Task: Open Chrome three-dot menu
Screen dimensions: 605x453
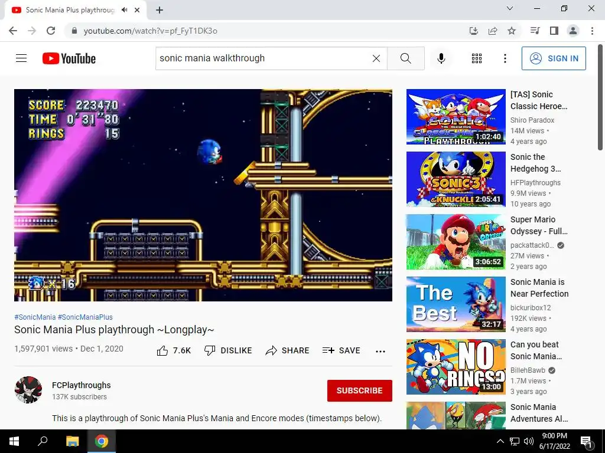Action: (592, 31)
